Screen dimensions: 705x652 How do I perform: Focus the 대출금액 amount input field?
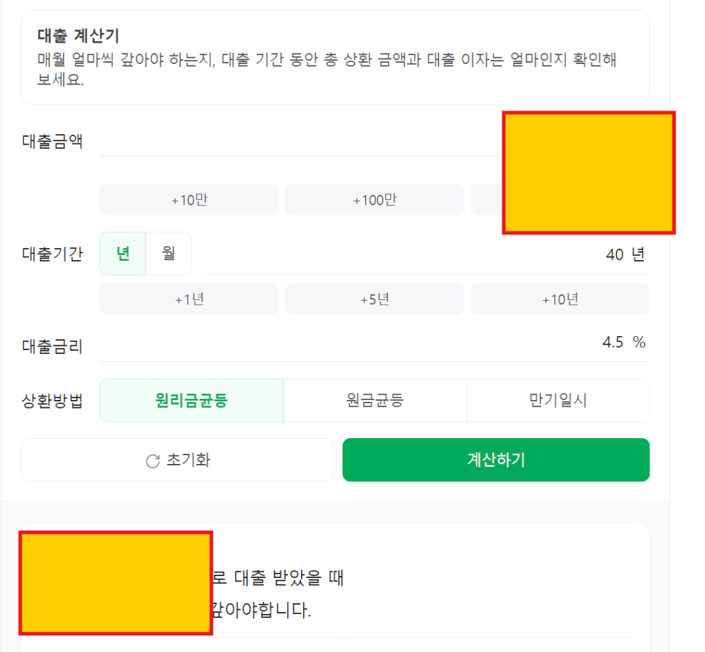click(301, 141)
